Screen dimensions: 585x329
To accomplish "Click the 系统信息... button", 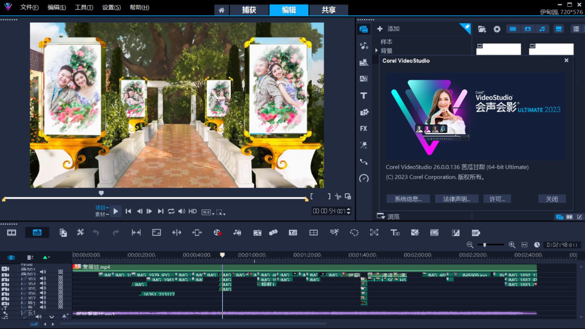I will click(408, 199).
